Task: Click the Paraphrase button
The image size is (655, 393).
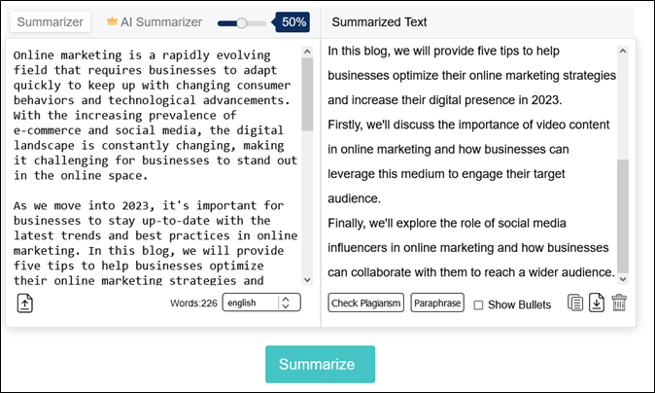Action: [x=437, y=303]
